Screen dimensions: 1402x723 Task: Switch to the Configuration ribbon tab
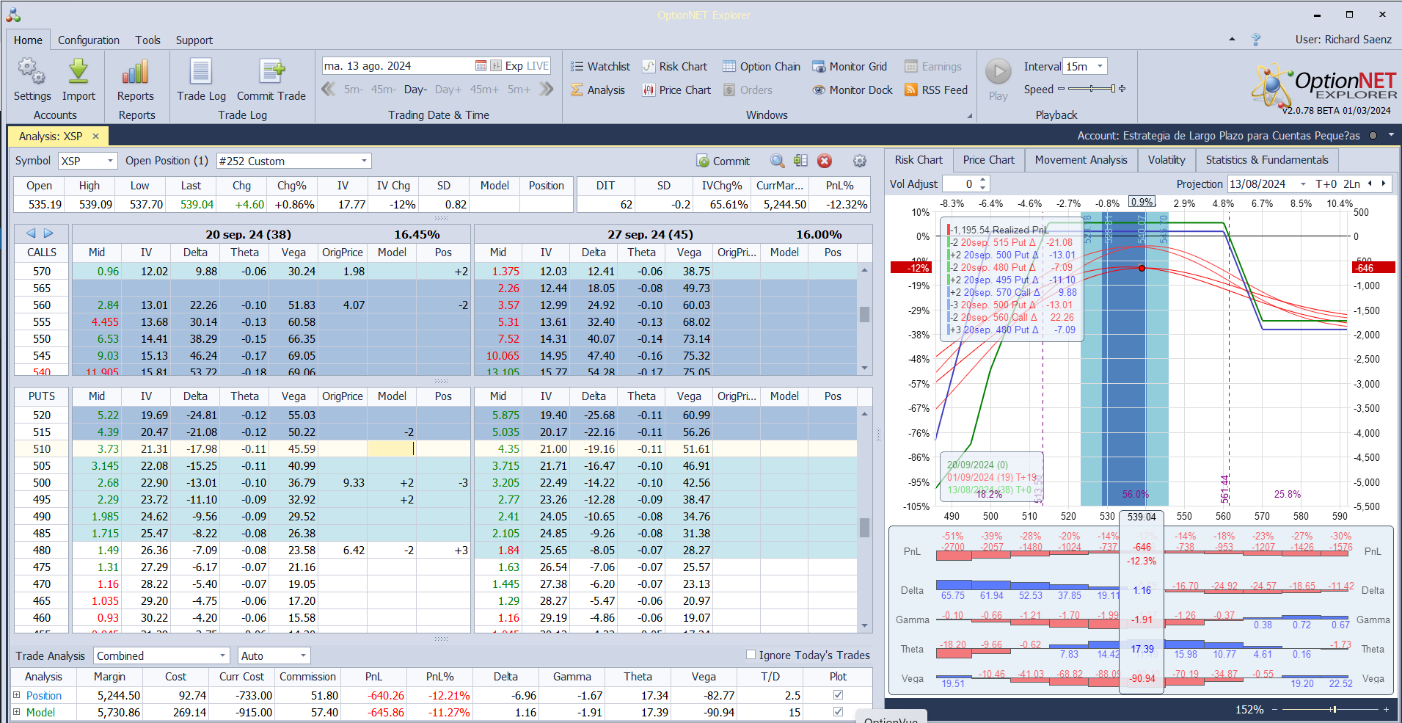pyautogui.click(x=89, y=40)
